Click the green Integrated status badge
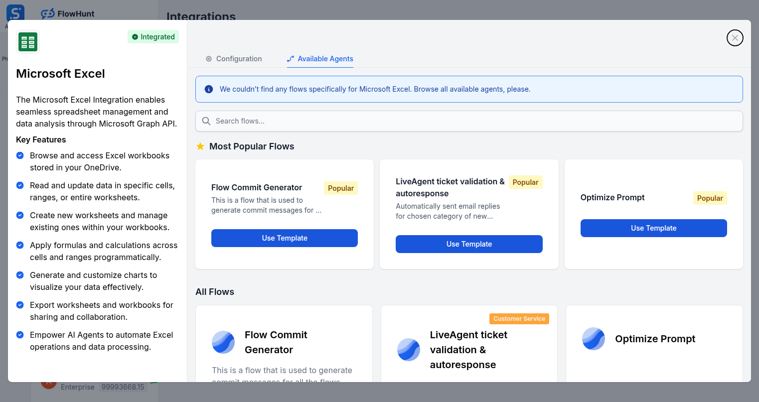Image resolution: width=759 pixels, height=402 pixels. click(x=153, y=37)
